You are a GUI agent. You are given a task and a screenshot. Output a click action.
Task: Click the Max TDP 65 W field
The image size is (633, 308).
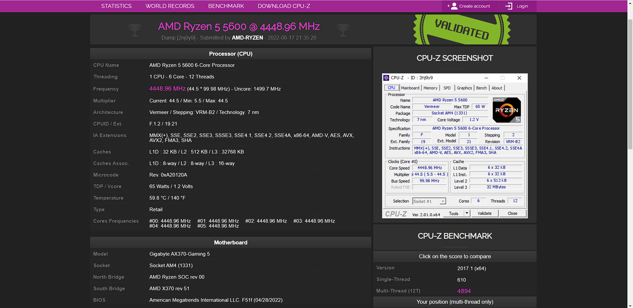coord(480,106)
